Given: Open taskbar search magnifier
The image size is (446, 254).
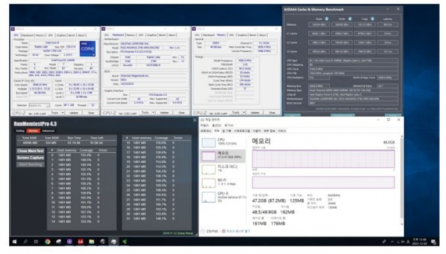Looking at the screenshot, I should tap(26, 241).
